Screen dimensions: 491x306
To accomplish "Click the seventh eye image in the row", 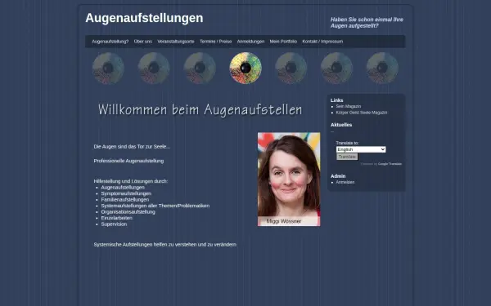I will pyautogui.click(x=382, y=68).
